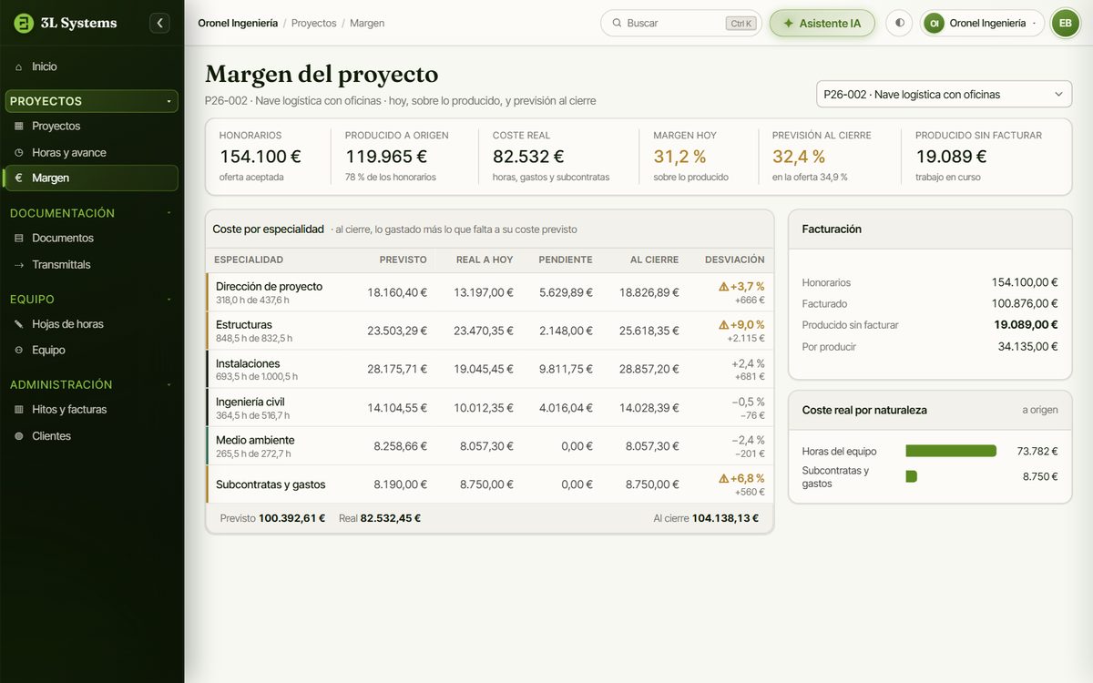Select the Margen sidebar item
Viewport: 1093px width, 683px height.
pyautogui.click(x=92, y=178)
